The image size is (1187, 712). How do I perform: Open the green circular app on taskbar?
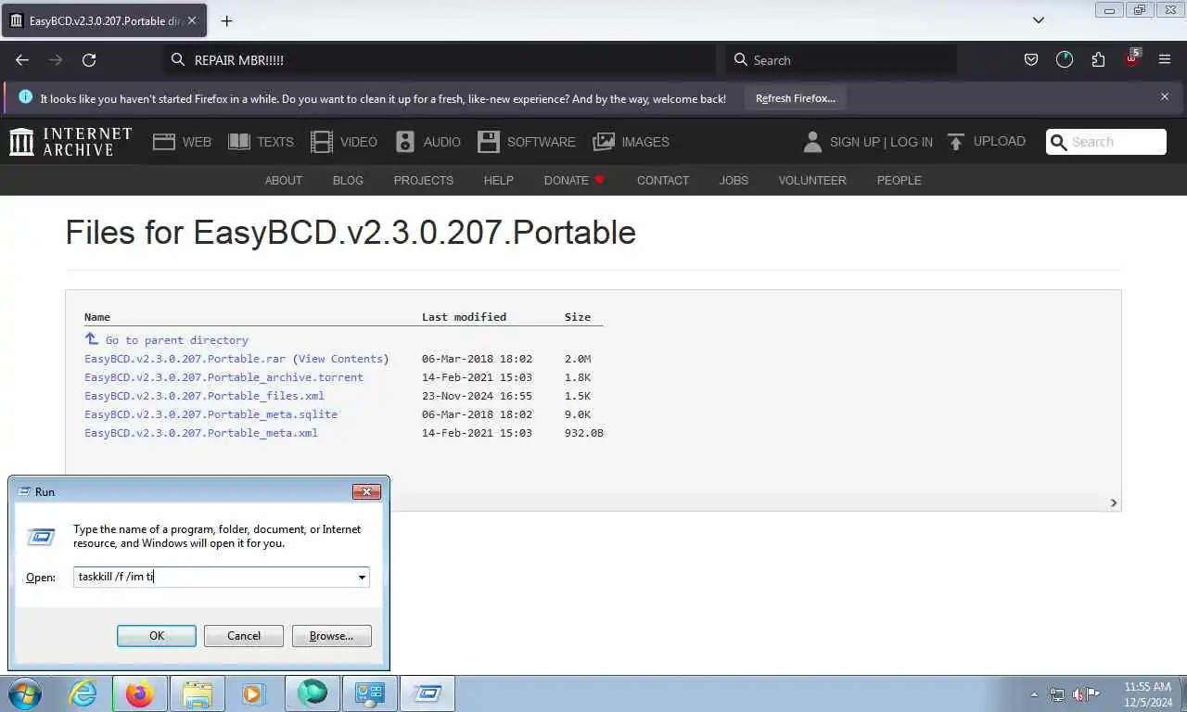[313, 693]
